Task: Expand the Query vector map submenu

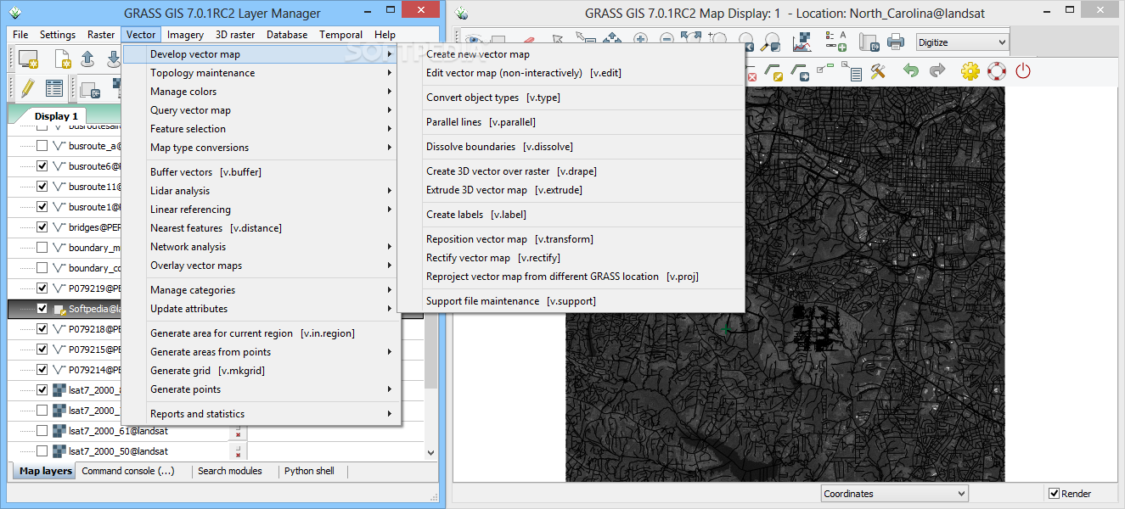Action: (x=260, y=110)
